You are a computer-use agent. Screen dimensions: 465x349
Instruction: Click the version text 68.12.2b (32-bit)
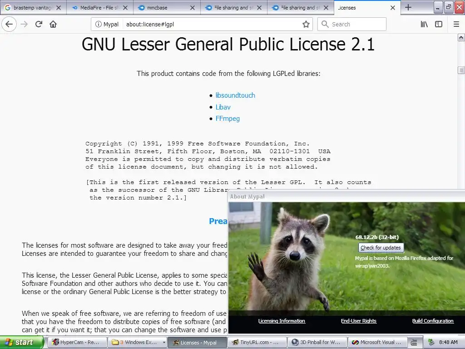[377, 237]
